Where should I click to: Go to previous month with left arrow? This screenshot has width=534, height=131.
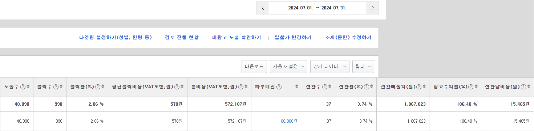click(262, 8)
